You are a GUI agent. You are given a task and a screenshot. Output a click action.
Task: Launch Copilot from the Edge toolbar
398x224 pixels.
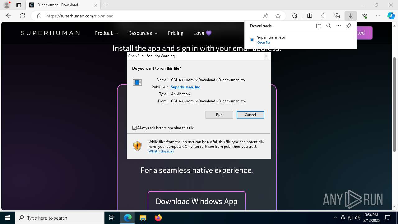click(391, 16)
